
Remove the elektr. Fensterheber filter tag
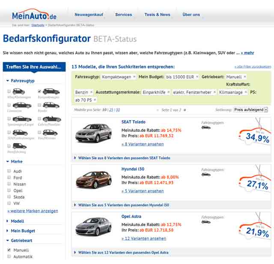[214, 92]
